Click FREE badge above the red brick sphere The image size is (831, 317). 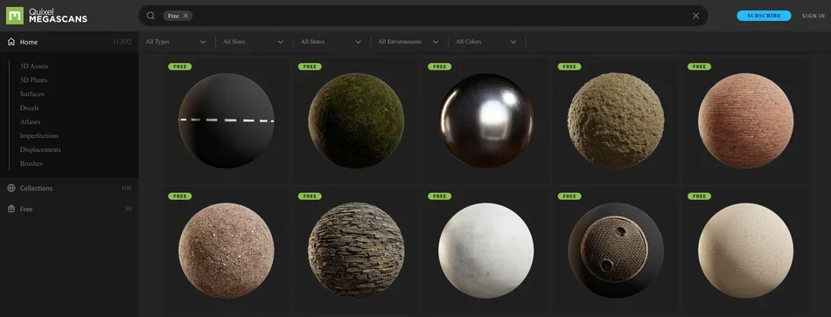click(699, 66)
